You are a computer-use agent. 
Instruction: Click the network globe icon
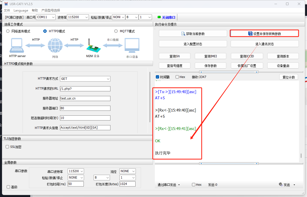coord(55,46)
